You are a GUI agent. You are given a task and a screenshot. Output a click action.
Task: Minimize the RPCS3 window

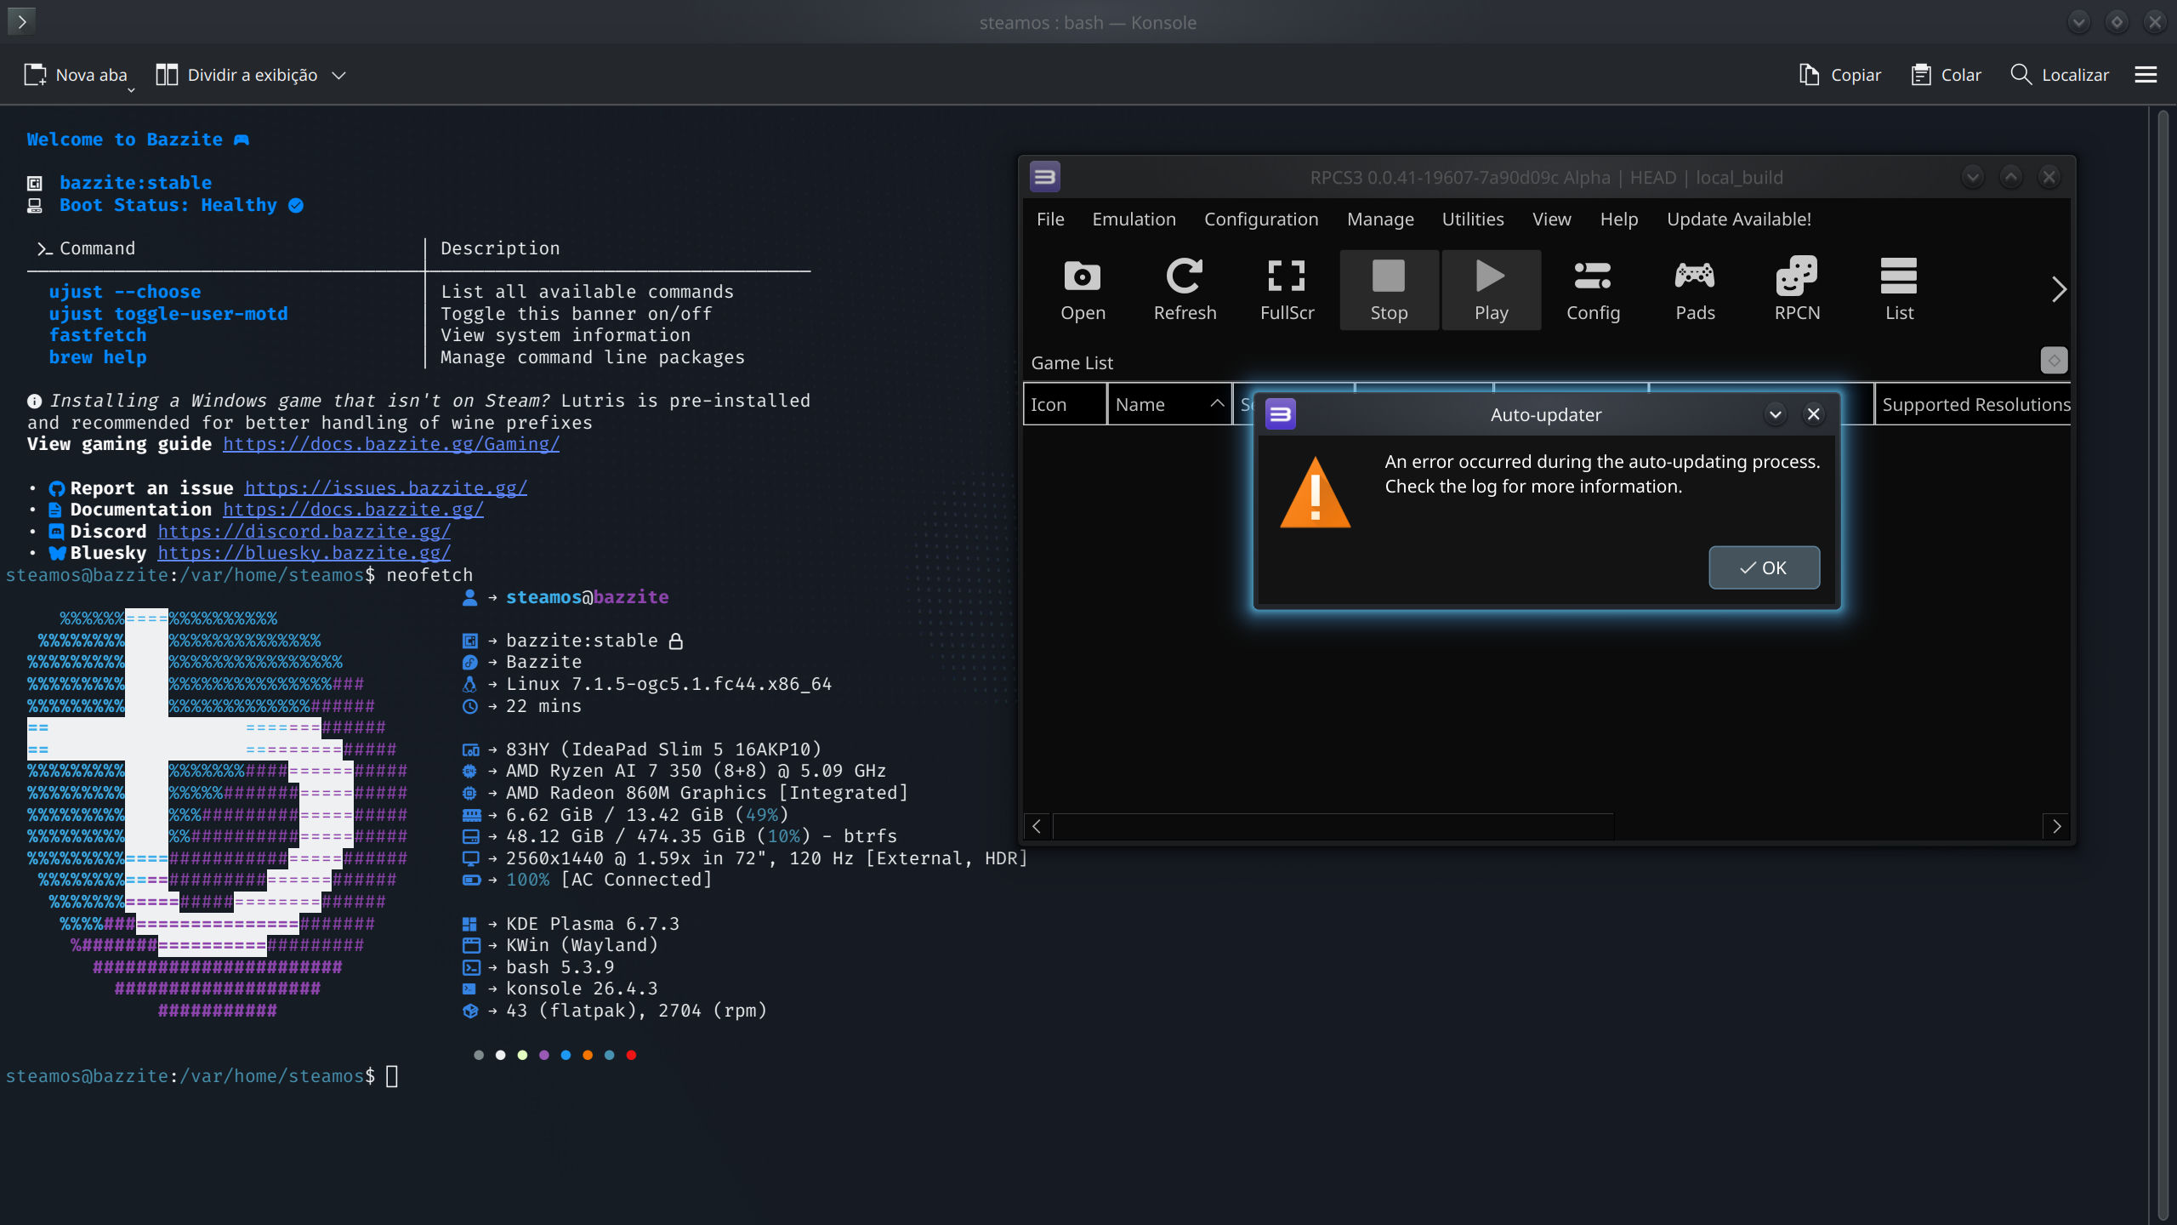(1973, 177)
